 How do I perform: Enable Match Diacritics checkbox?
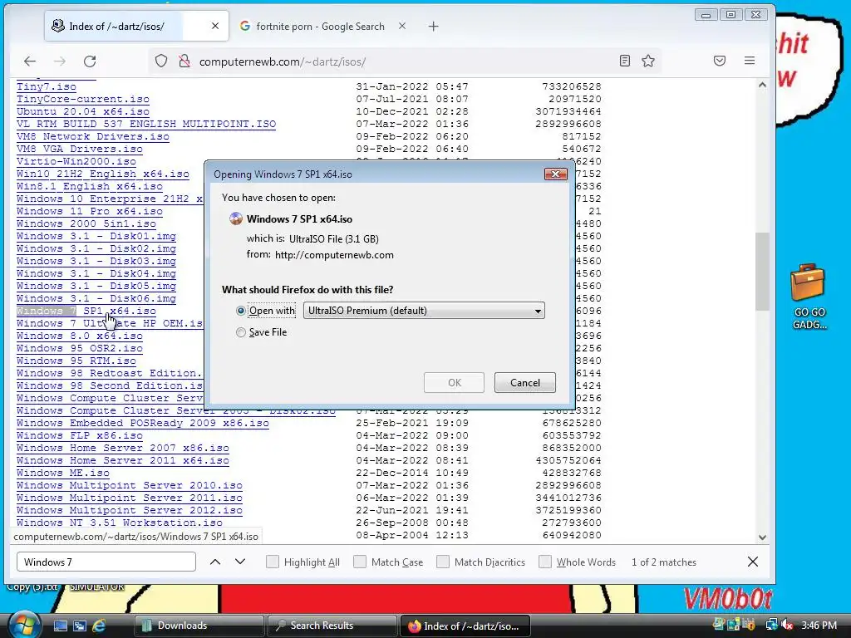(443, 562)
